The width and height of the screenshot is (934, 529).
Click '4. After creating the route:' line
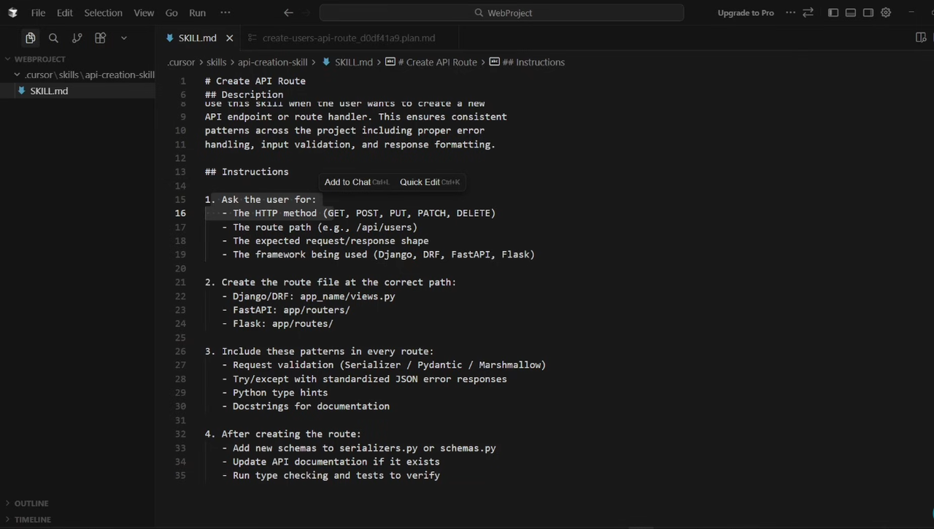(x=283, y=434)
